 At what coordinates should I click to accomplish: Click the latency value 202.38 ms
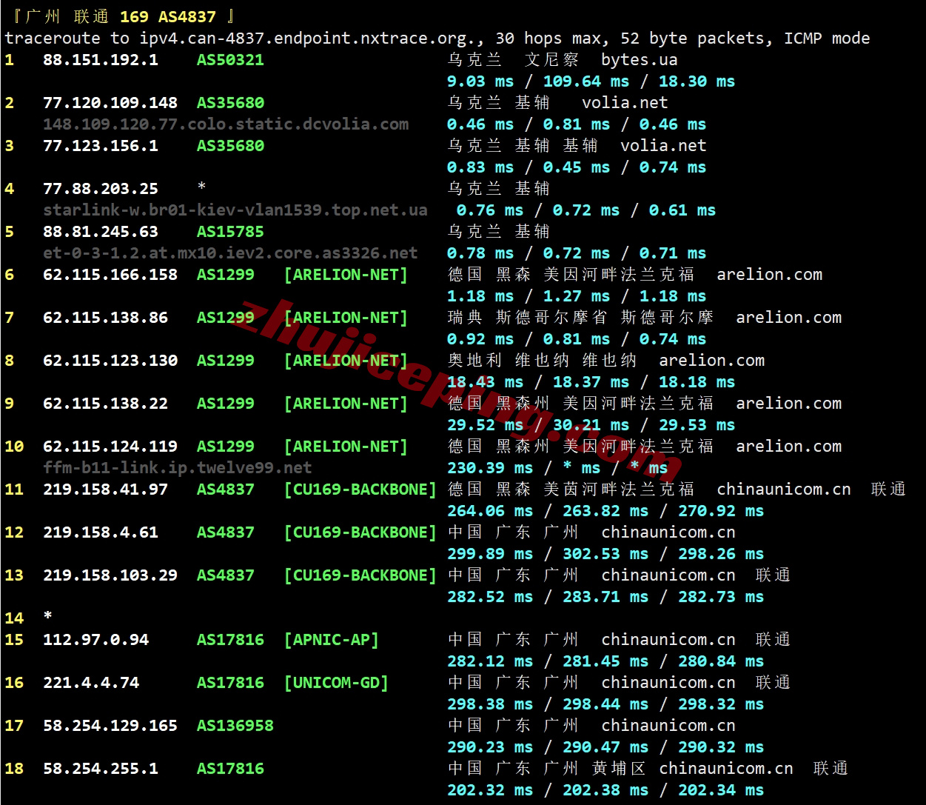[605, 790]
